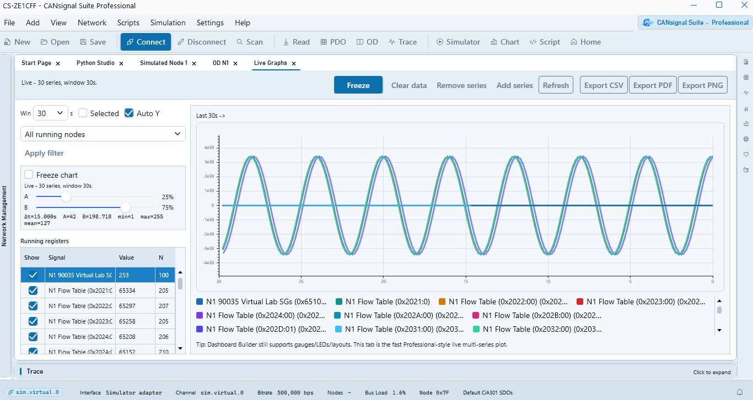Viewport: 753px width, 400px height.
Task: Toggle Show for Flow Table 0x2023 row
Action: [33, 321]
